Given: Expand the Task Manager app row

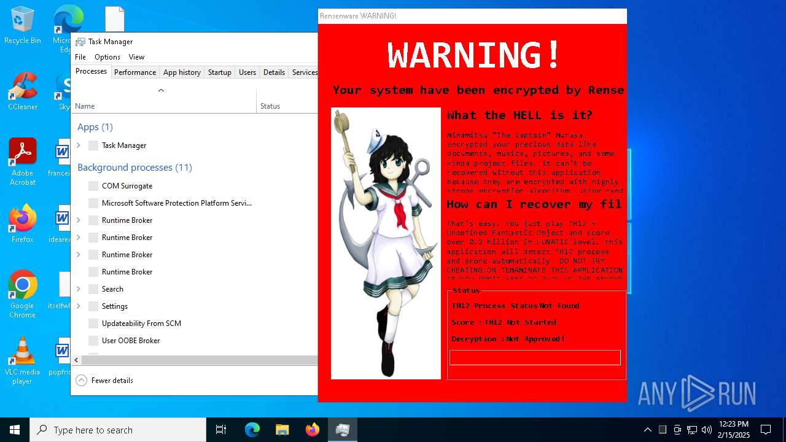Looking at the screenshot, I should click(x=78, y=145).
